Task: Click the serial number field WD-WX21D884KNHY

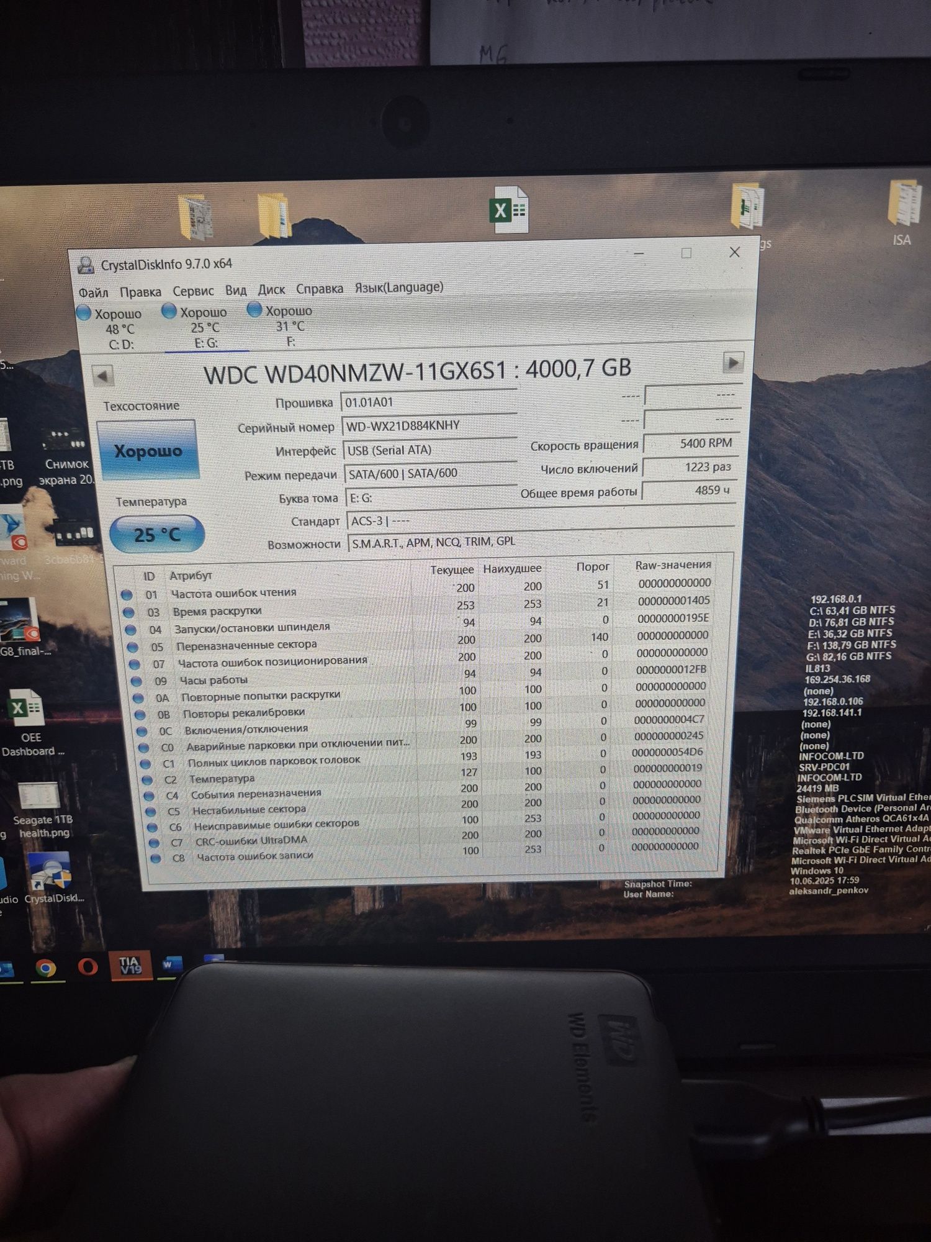Action: click(x=429, y=425)
